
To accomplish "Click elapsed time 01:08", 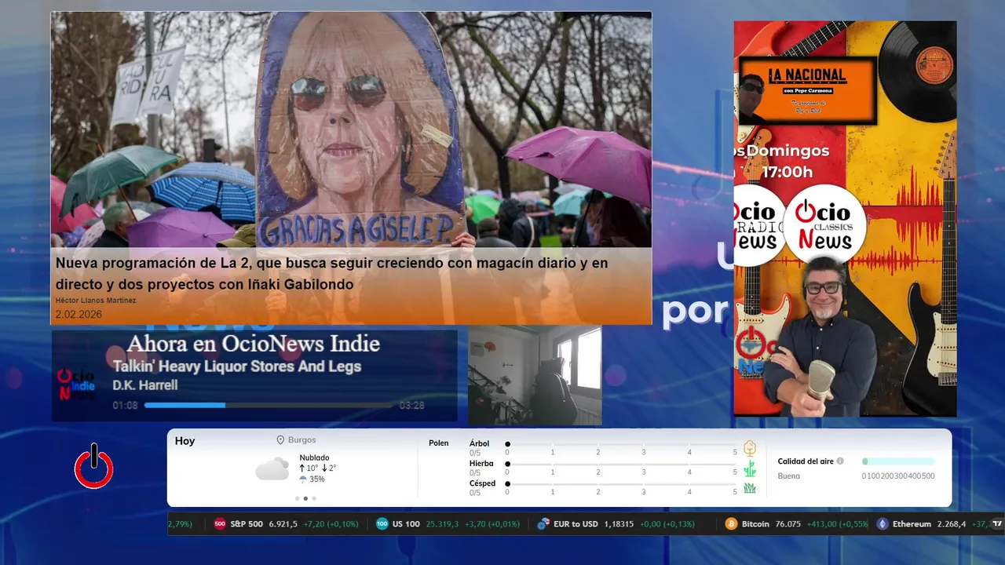I will pyautogui.click(x=125, y=406).
